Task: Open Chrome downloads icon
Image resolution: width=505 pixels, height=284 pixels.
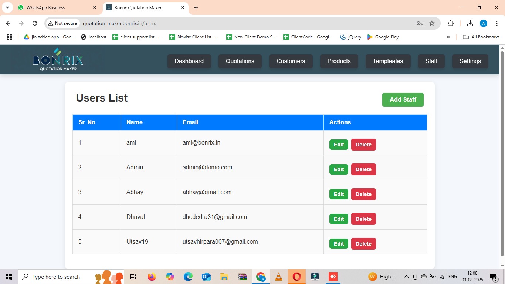Action: (x=470, y=23)
